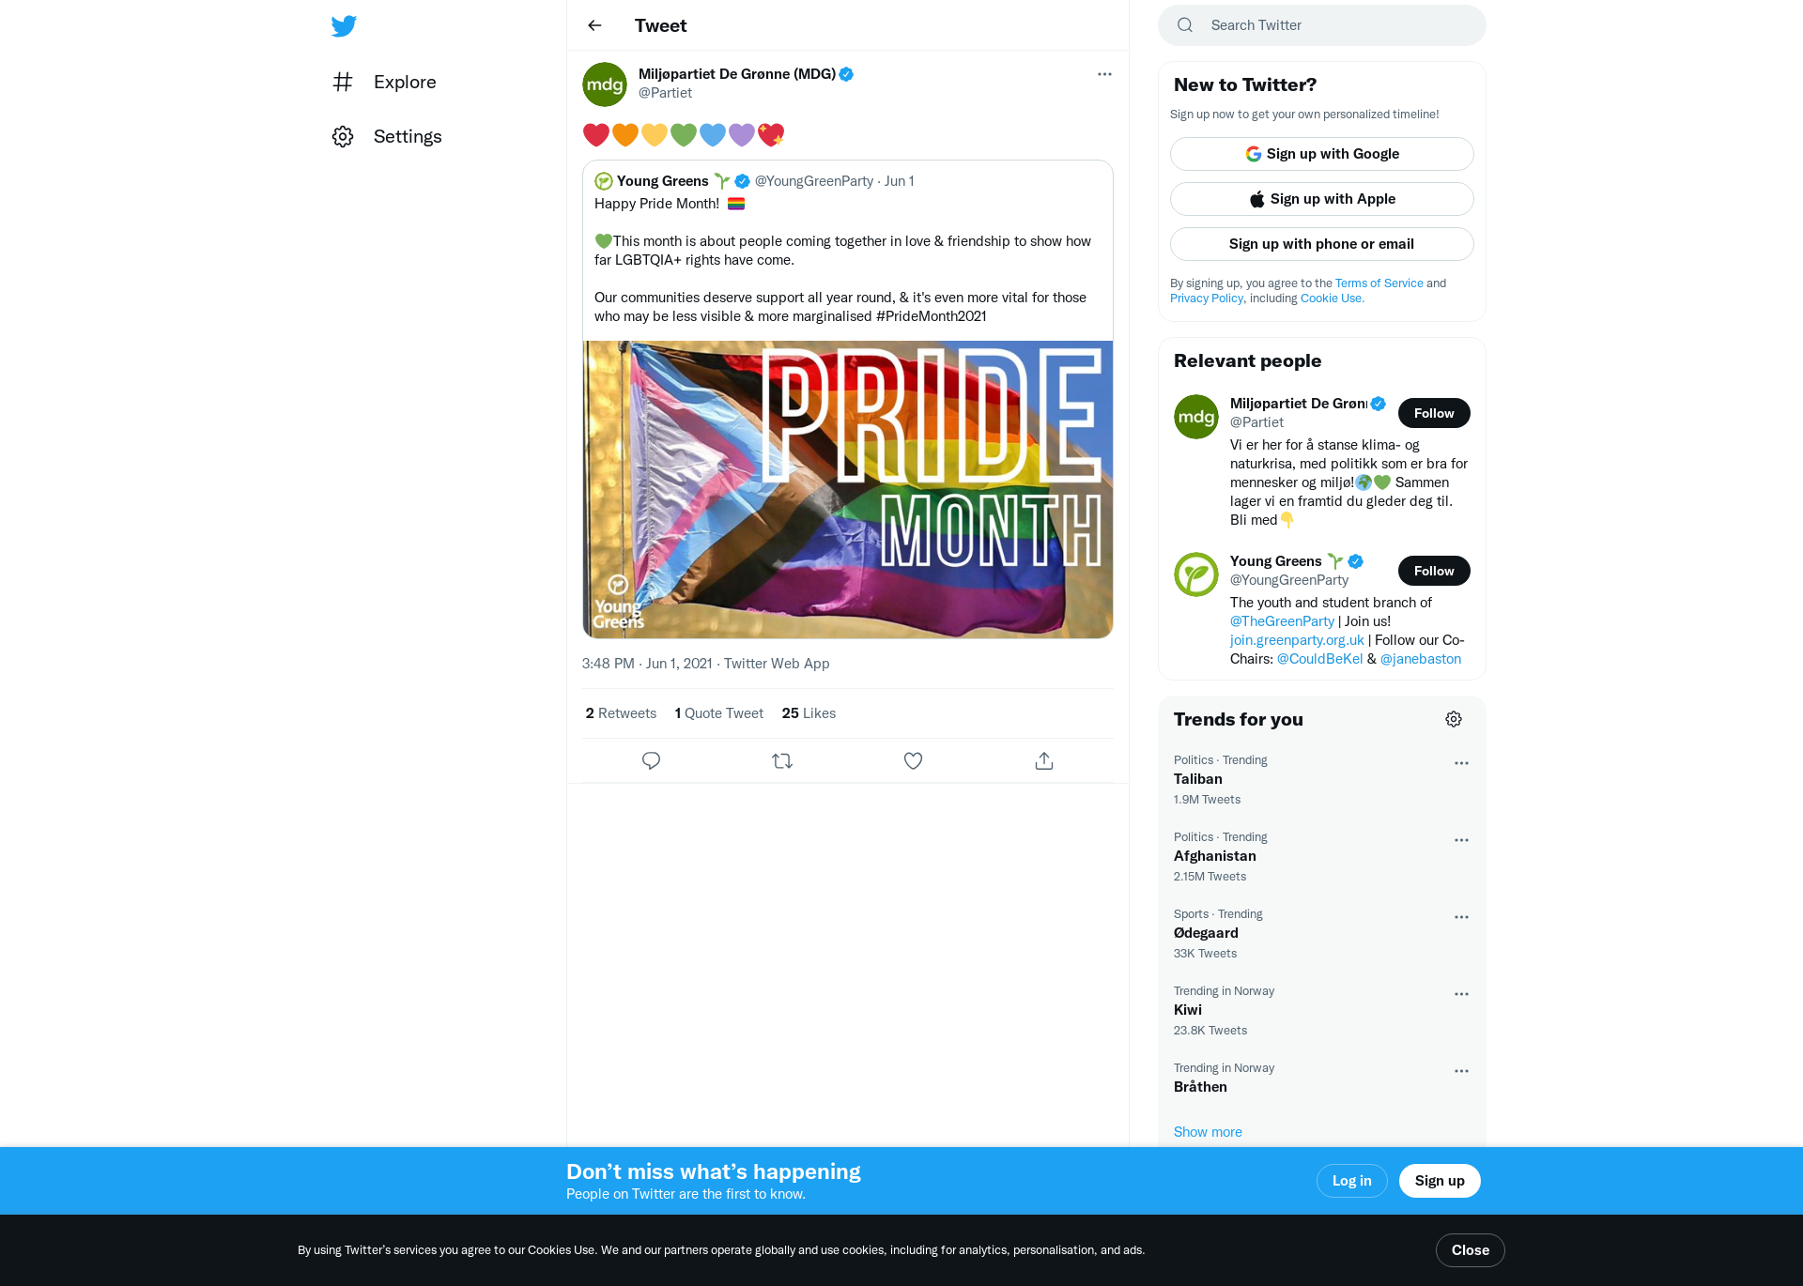
Task: Open Miljøpartiet De Grønne avatar in tweet
Action: 605,84
